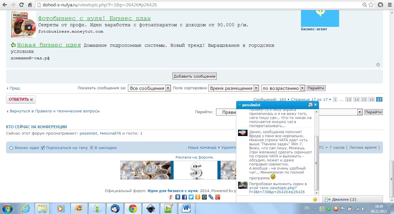Open the 'по возрастанию' sort order dropdown

283,88
